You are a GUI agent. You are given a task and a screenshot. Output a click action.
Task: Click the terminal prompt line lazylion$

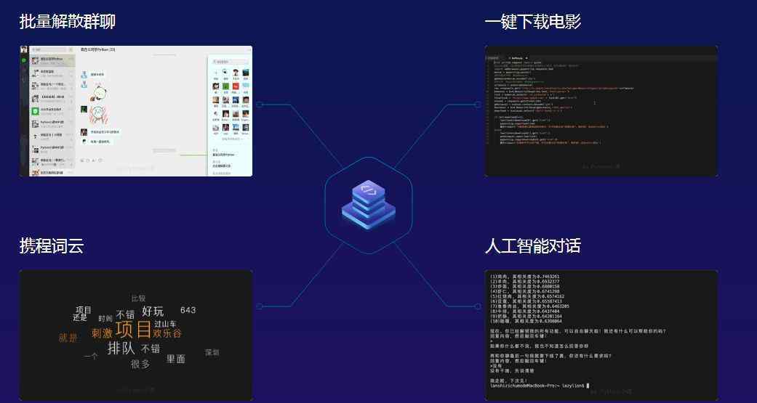tap(540, 386)
